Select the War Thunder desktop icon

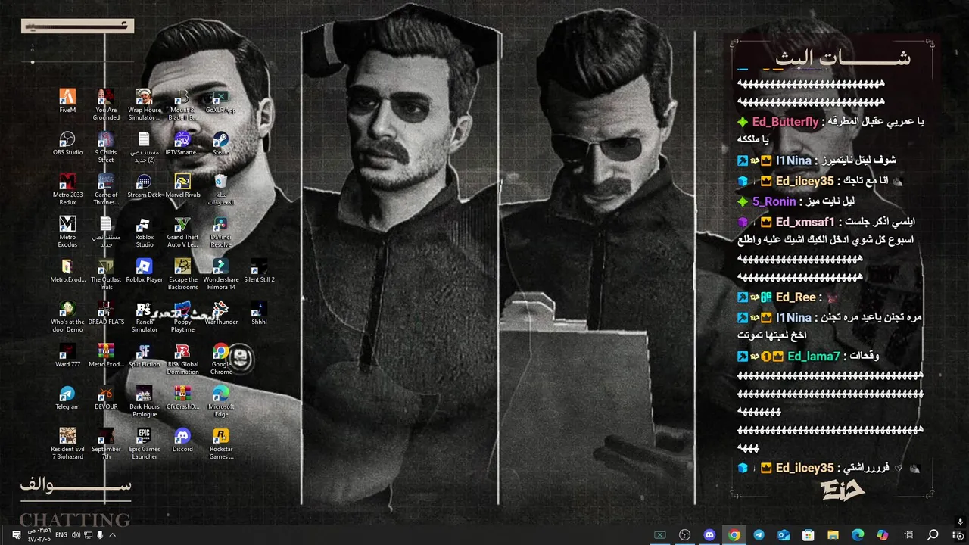pos(220,313)
